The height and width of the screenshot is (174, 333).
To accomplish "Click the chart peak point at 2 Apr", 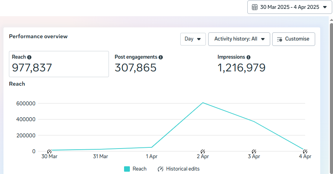I will point(203,103).
